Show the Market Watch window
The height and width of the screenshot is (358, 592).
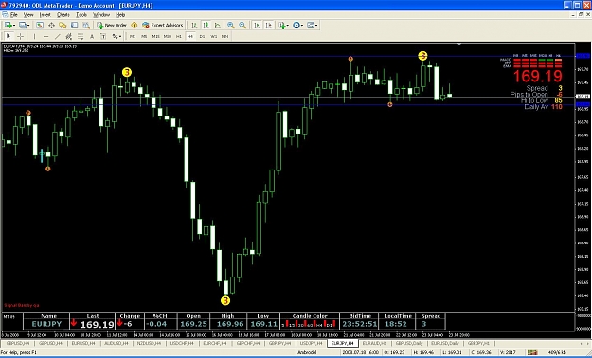tap(40, 25)
